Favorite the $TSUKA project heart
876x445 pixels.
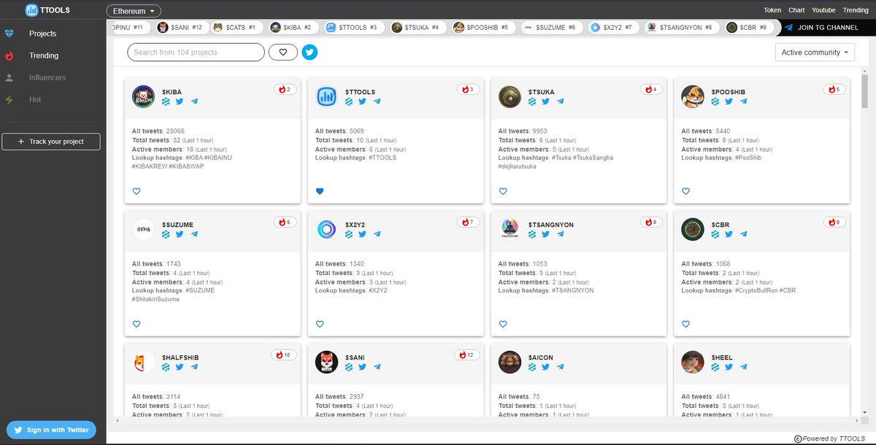[x=502, y=192]
